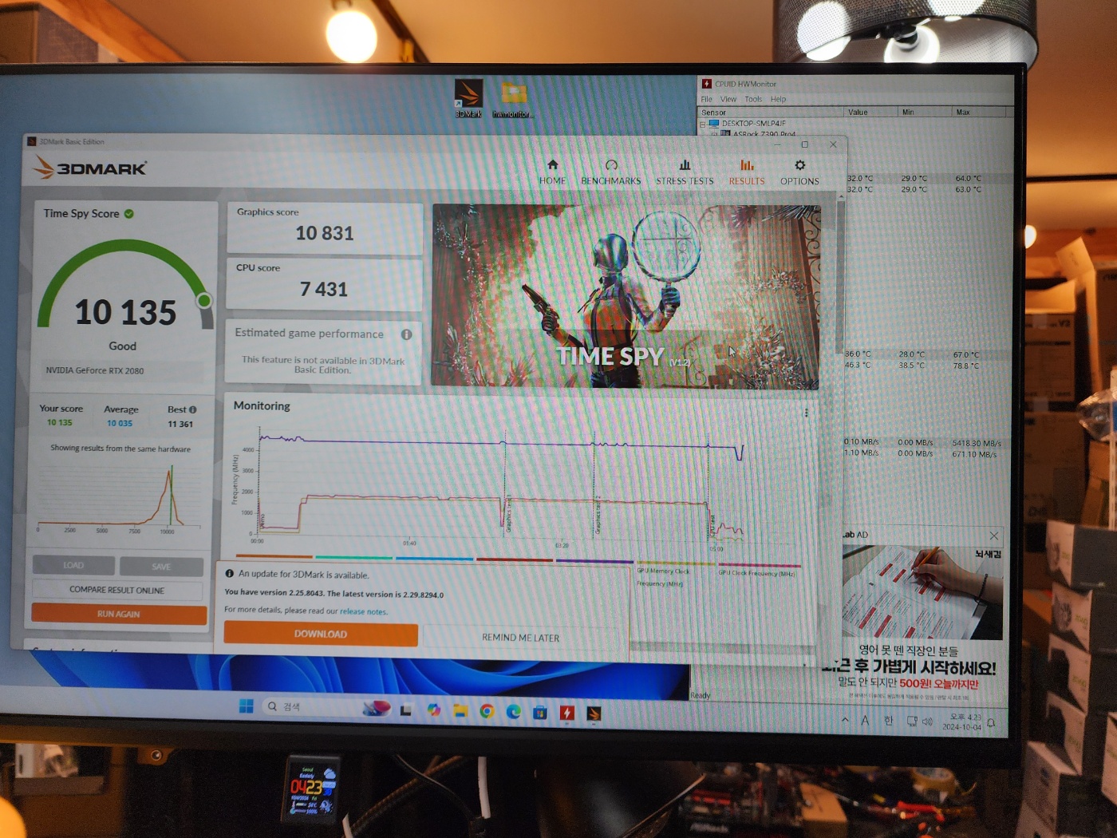Click the Average score 10 035
Screen dimensions: 1117x838
(x=120, y=423)
